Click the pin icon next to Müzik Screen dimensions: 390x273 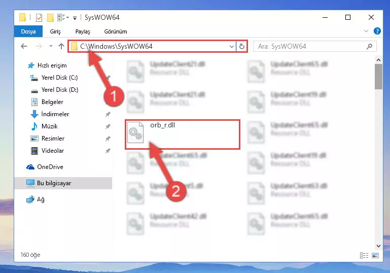(x=108, y=126)
